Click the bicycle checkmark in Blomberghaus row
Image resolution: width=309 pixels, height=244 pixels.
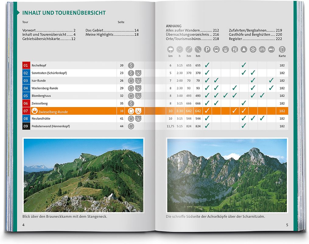click(x=262, y=96)
